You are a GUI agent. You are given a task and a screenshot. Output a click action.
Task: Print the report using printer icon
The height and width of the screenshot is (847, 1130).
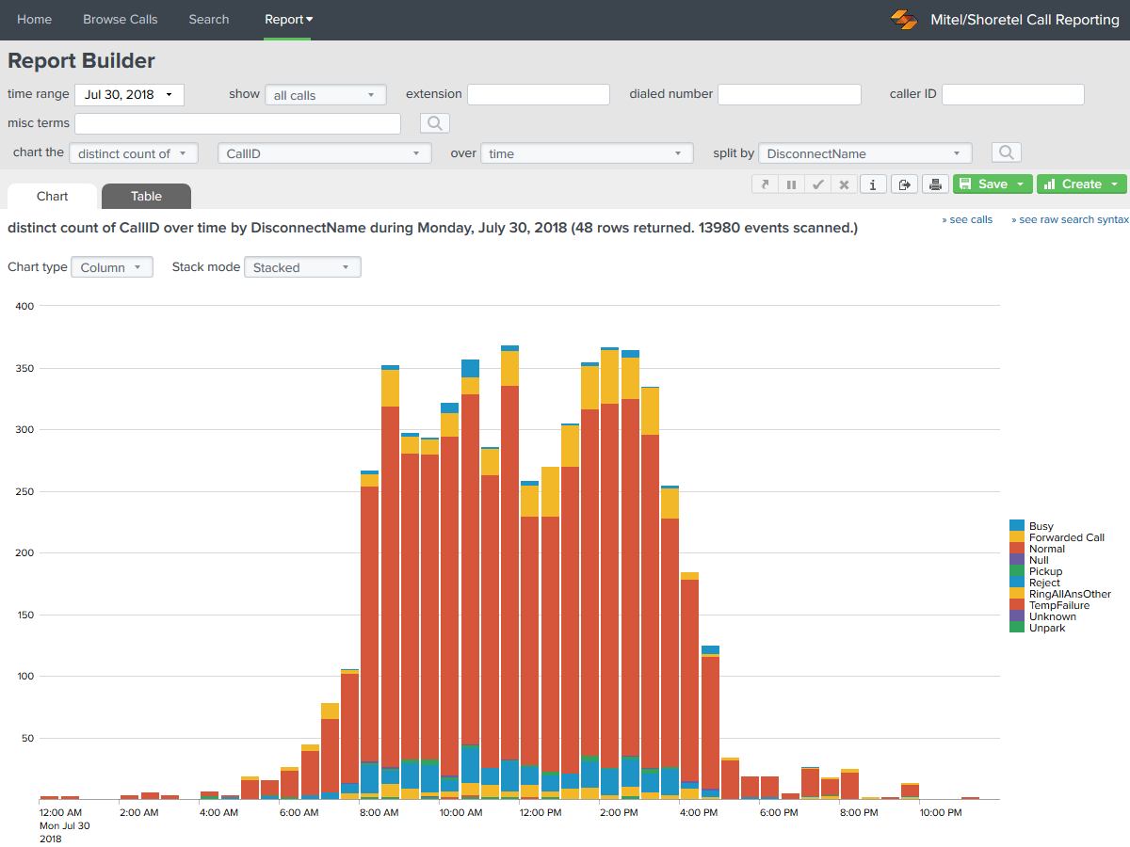[935, 184]
